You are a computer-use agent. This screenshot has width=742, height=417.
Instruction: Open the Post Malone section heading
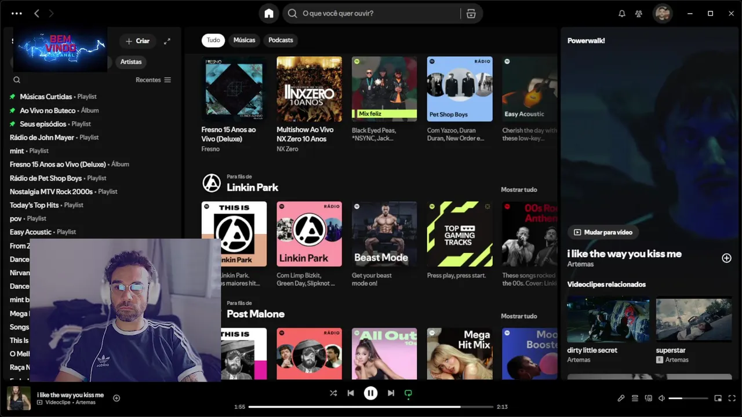(255, 314)
